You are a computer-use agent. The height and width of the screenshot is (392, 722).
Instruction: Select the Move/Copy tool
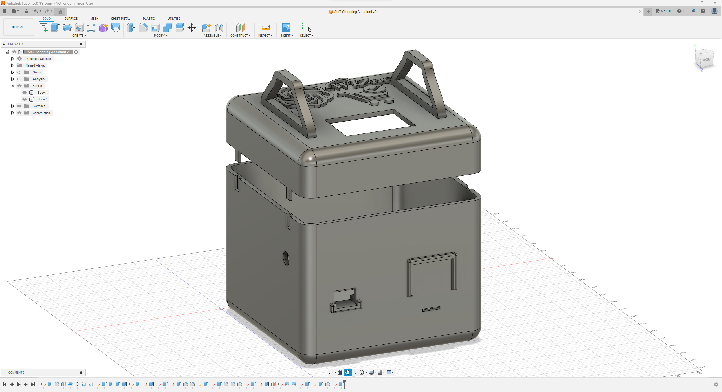coord(192,28)
